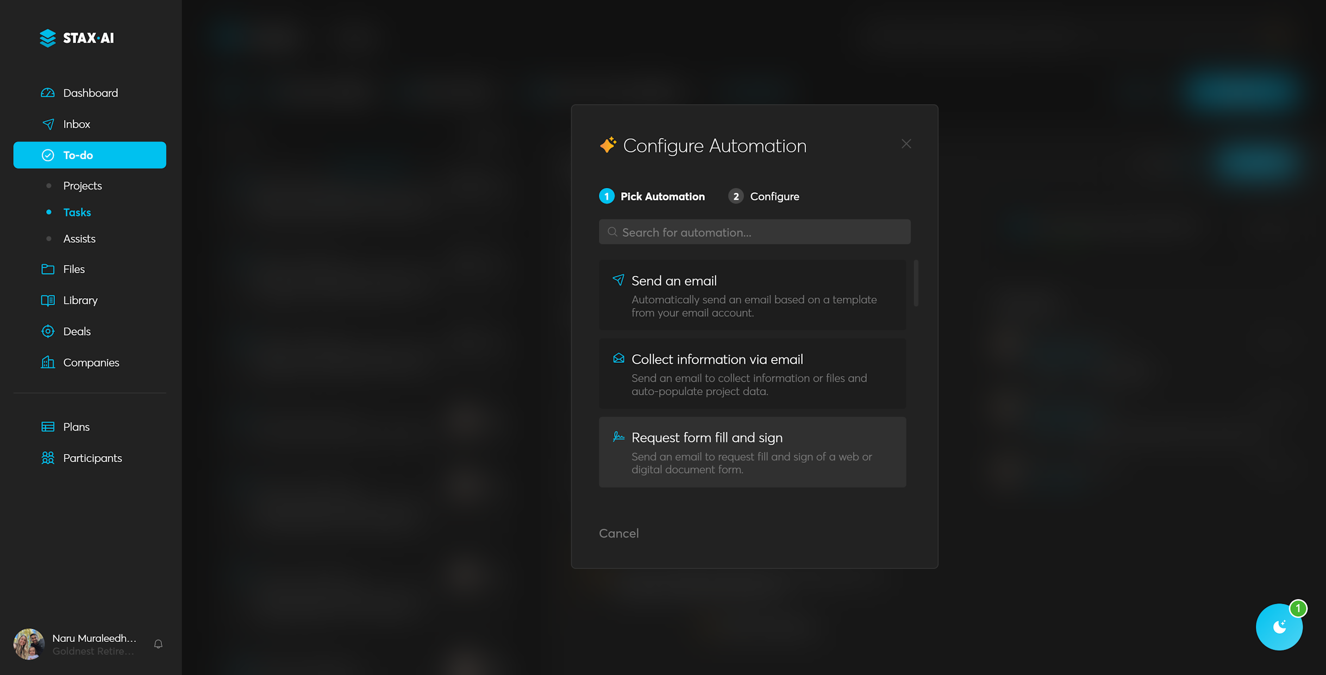This screenshot has width=1326, height=675.
Task: Select the To-do menu item
Action: (x=90, y=155)
